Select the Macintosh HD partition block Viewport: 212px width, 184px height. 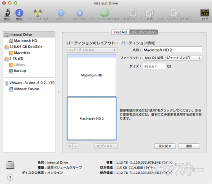coord(92,75)
